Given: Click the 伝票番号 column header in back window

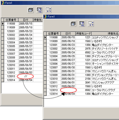Looking at the screenshot, I should [x=11, y=20].
